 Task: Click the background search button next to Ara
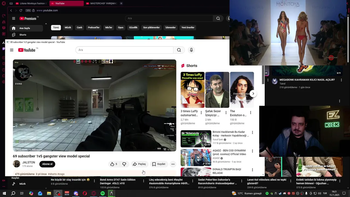[x=218, y=18]
